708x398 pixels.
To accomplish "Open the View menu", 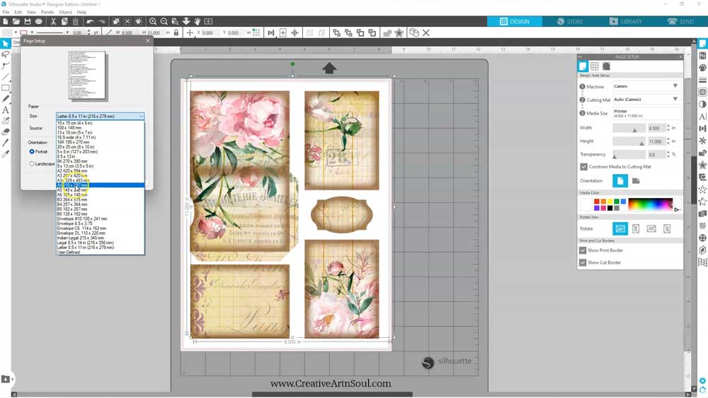I will 31,12.
